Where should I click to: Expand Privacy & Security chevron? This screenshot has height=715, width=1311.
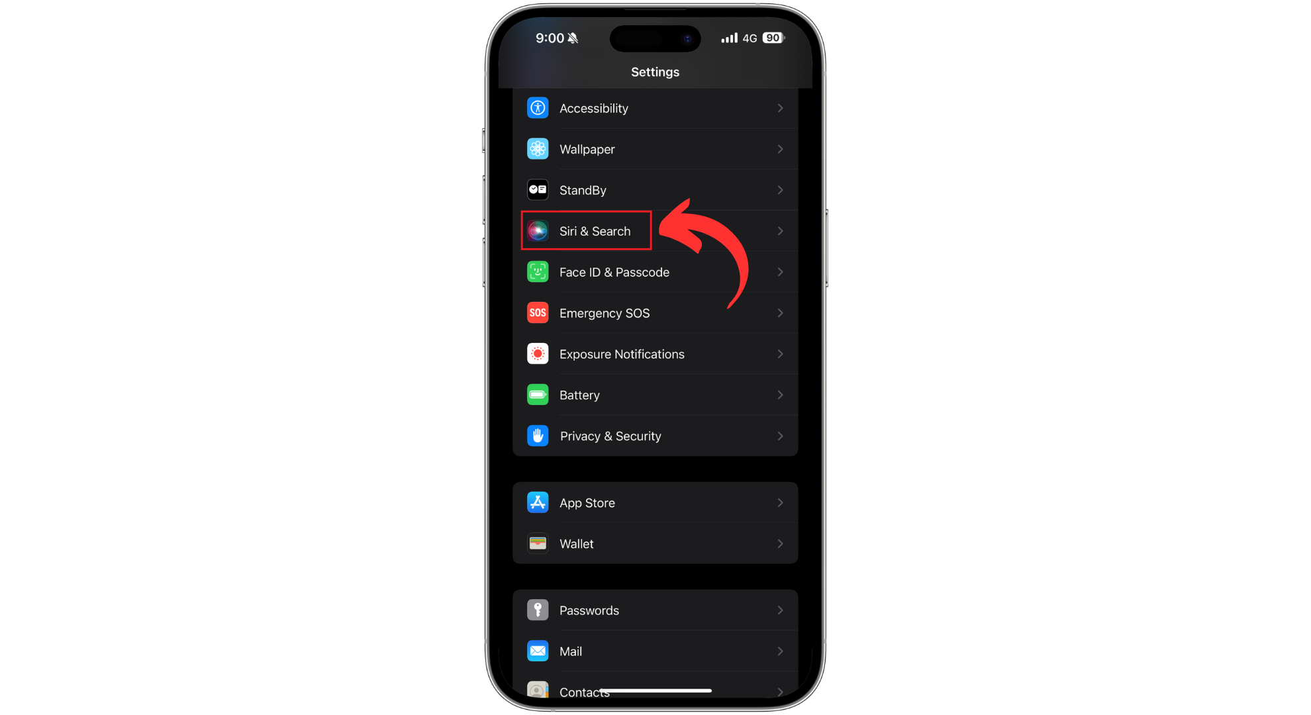tap(779, 435)
